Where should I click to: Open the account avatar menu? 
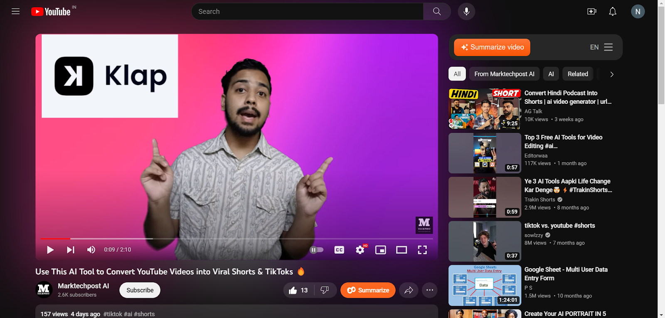(x=638, y=12)
